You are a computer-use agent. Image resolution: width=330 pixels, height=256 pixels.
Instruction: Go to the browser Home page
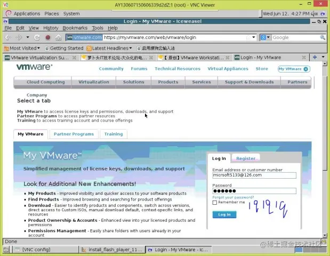pos(58,38)
